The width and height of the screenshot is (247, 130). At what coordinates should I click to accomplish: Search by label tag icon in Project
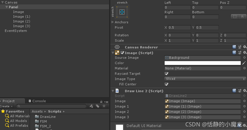pos(98,106)
